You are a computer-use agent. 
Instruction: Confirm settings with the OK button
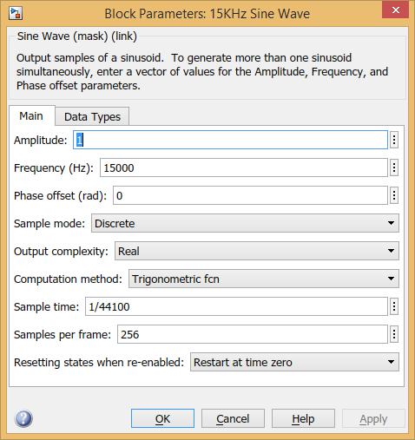tap(162, 418)
